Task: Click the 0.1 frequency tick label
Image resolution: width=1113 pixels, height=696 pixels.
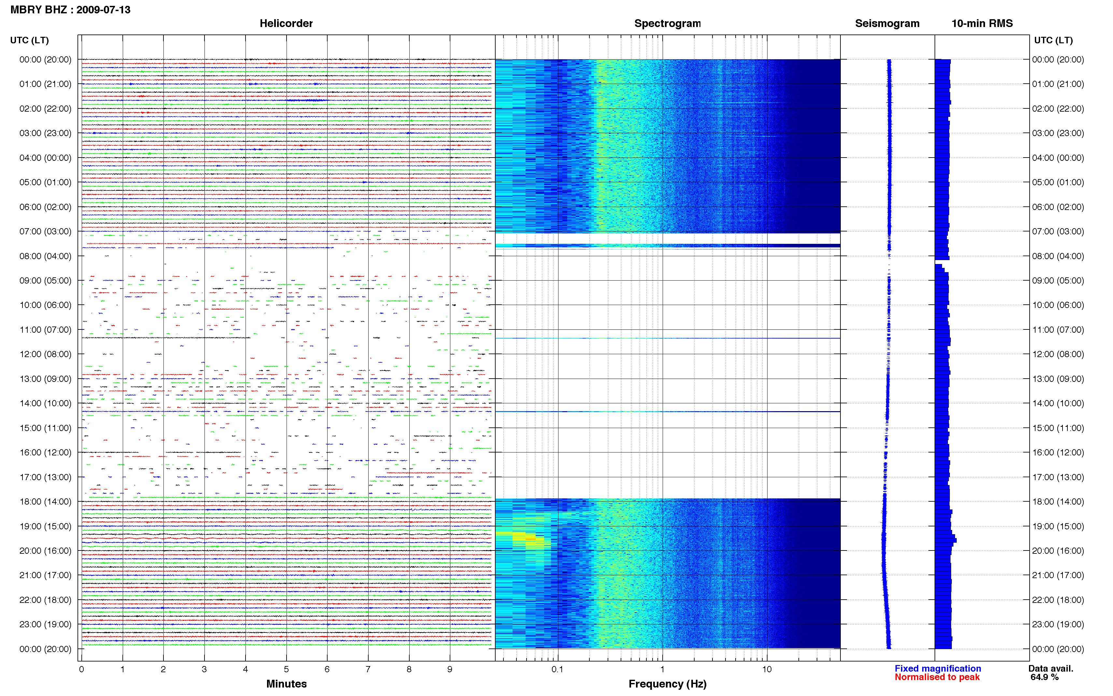Action: pyautogui.click(x=557, y=669)
